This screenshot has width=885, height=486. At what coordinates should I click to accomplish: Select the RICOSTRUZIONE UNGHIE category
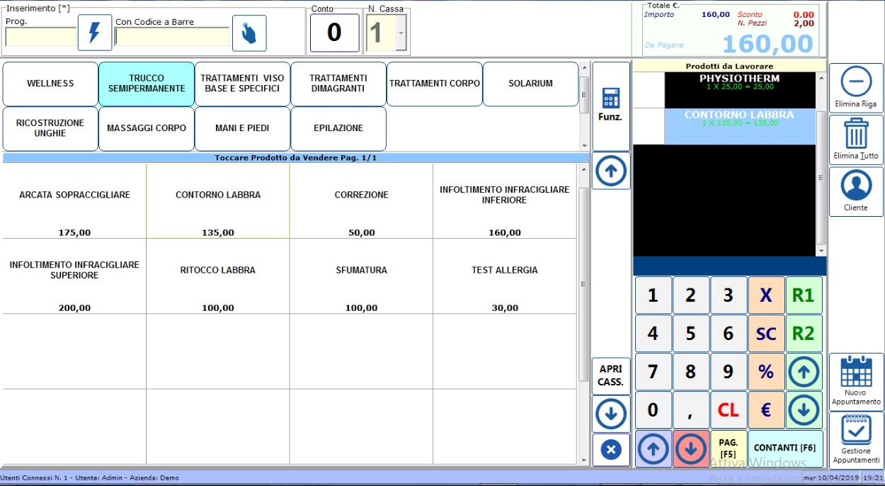click(50, 128)
